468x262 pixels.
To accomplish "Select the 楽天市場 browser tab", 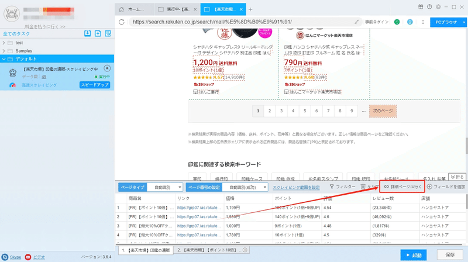I will (223, 9).
